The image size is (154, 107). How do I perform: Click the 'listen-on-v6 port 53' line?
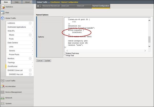point(79,19)
